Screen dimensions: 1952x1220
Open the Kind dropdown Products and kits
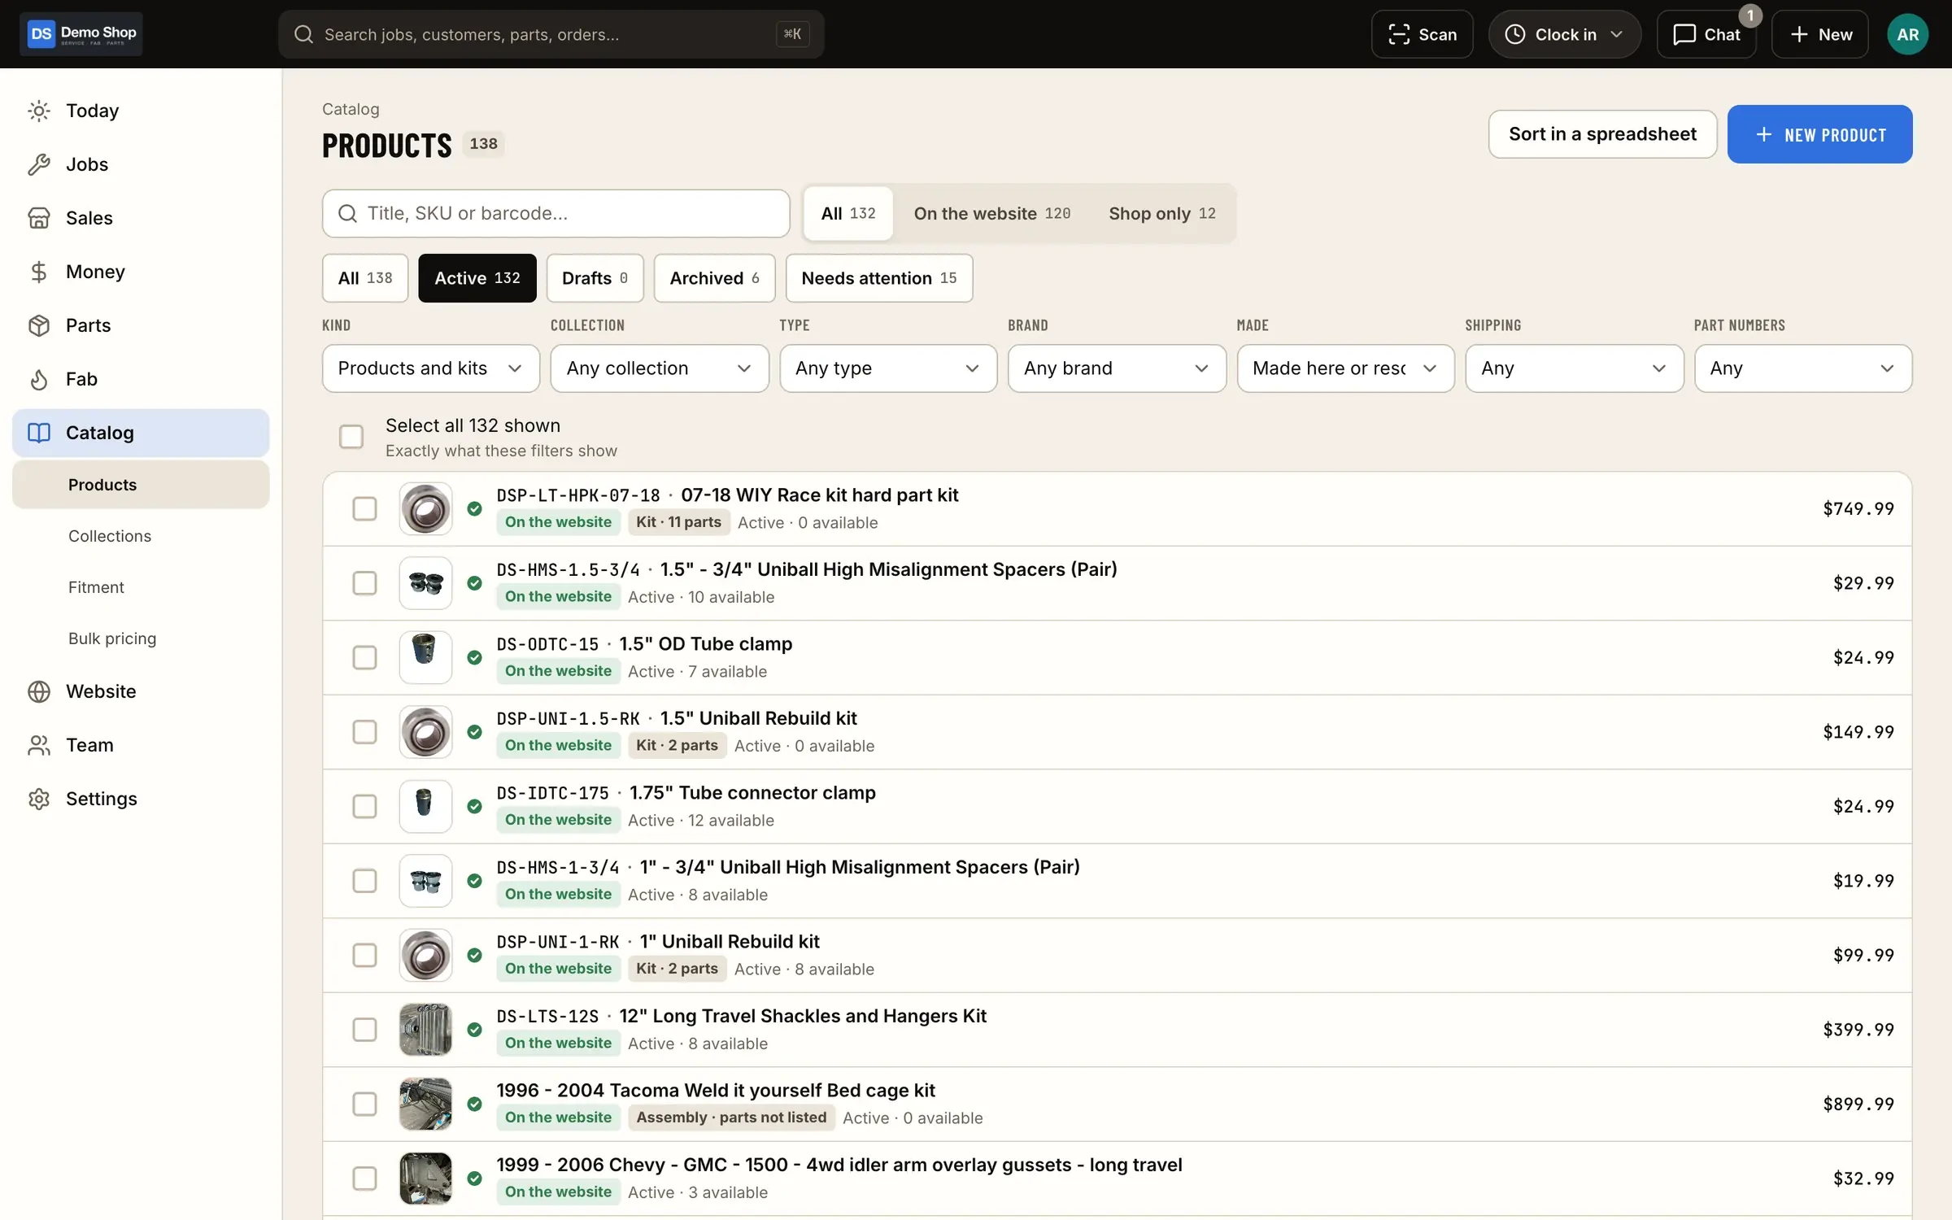tap(431, 368)
